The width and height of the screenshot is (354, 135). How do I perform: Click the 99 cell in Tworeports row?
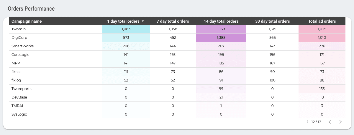point(221,89)
